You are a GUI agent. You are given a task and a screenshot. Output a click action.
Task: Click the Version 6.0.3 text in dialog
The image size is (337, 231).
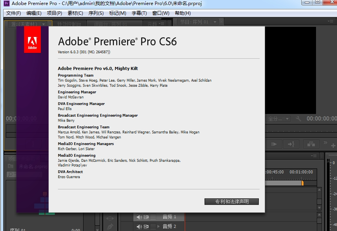click(x=84, y=52)
